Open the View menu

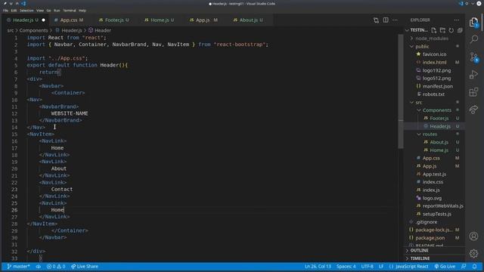(x=40, y=11)
